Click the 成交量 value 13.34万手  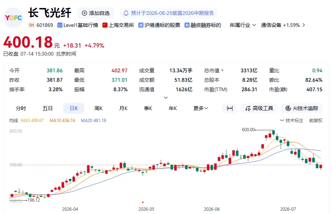(x=181, y=70)
